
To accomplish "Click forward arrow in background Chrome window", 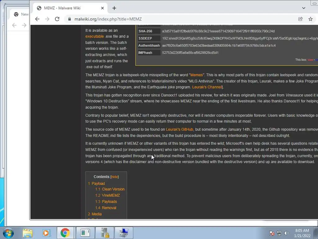I will [x=24, y=25].
